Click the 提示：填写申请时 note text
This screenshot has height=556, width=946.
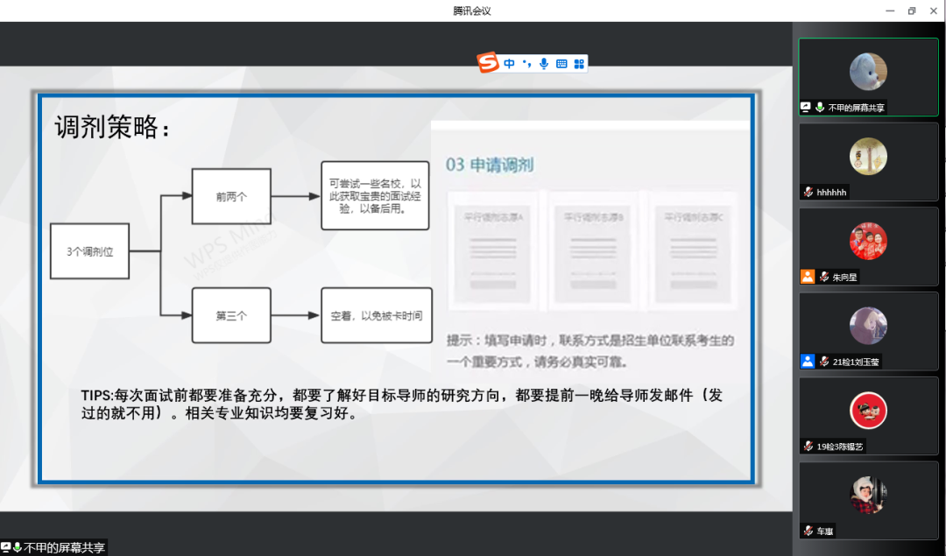590,351
